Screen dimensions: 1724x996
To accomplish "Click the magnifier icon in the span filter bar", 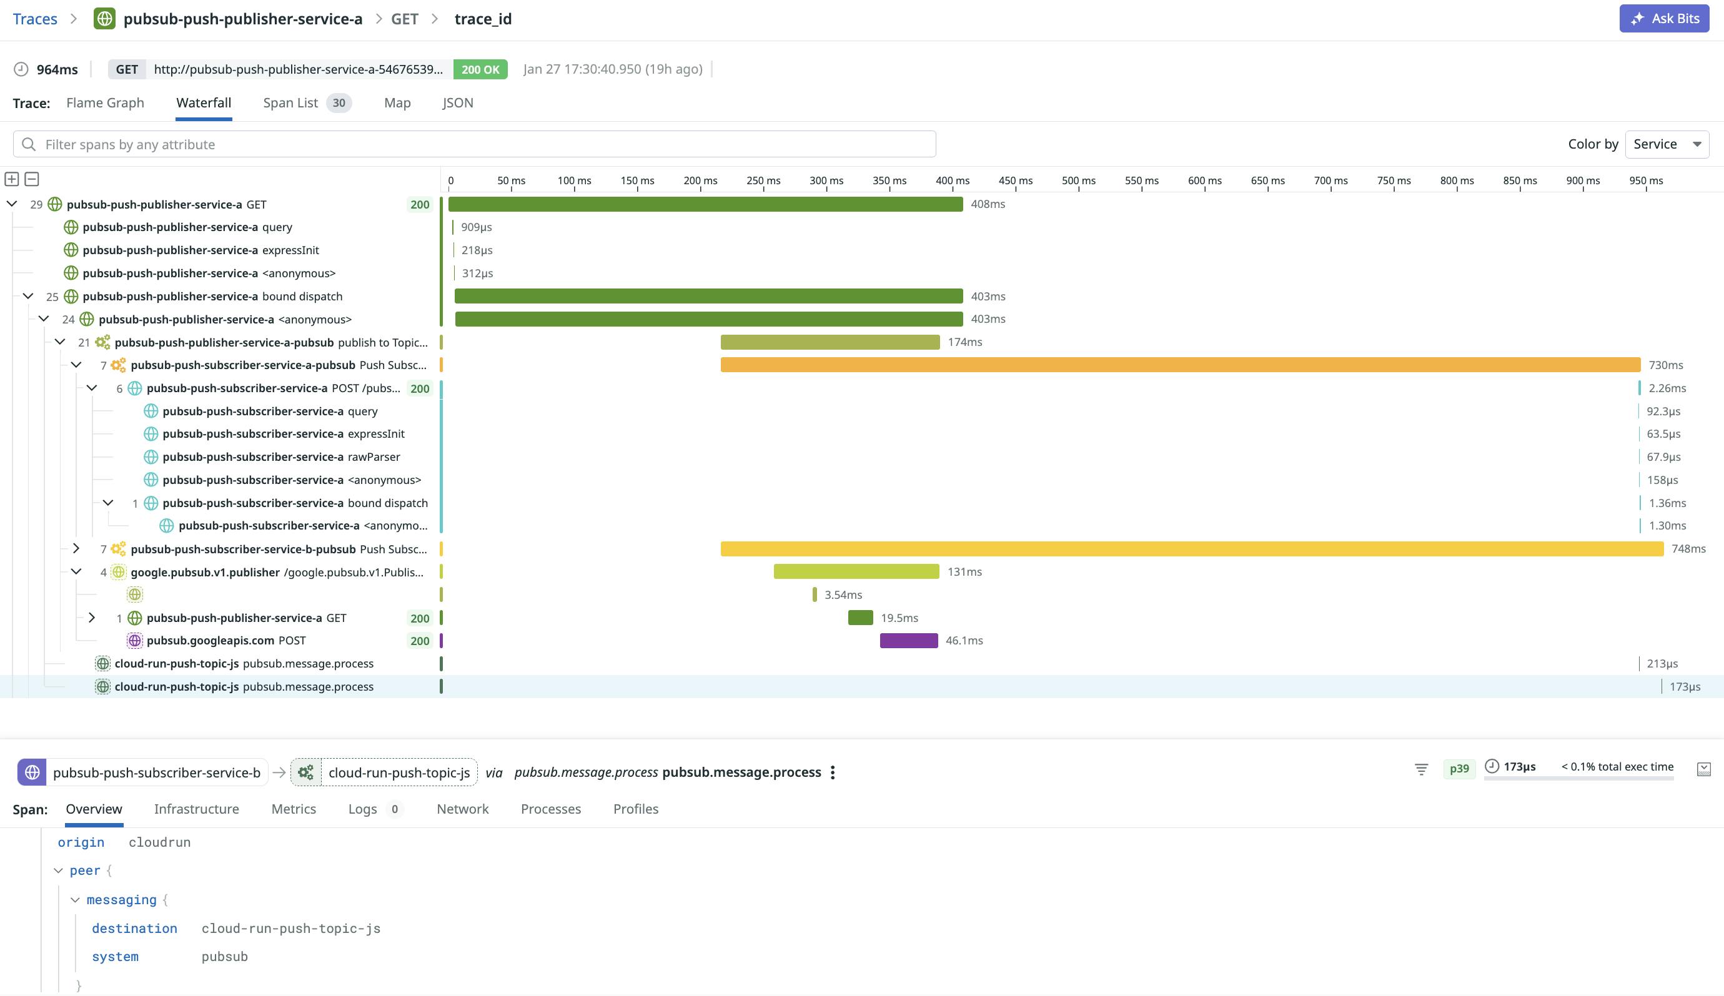I will tap(29, 144).
